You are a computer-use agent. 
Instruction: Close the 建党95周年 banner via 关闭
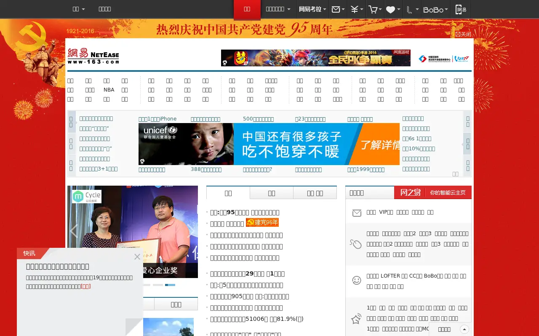pyautogui.click(x=463, y=34)
